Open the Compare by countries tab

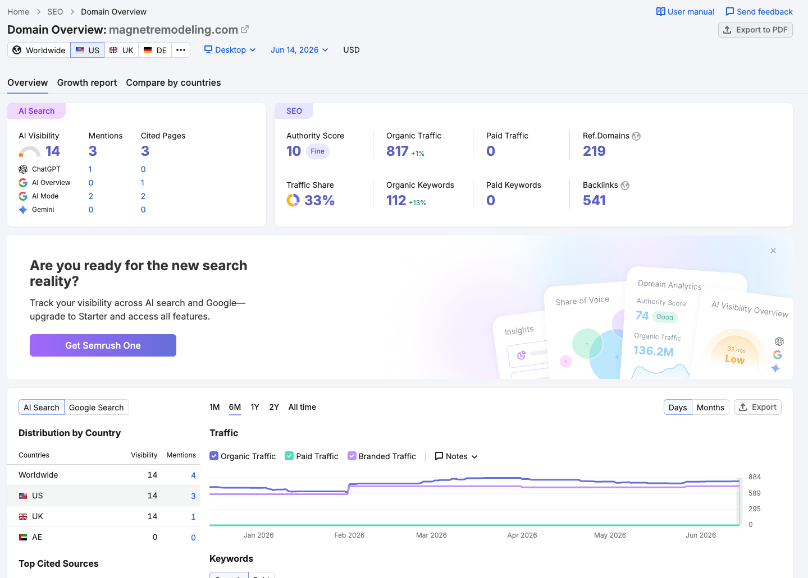(x=174, y=82)
